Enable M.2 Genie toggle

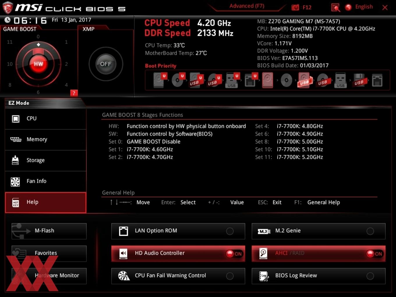tap(370, 231)
